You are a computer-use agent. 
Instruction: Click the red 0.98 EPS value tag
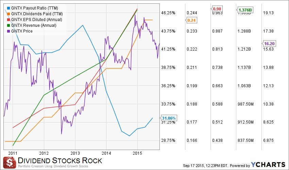coord(217,9)
